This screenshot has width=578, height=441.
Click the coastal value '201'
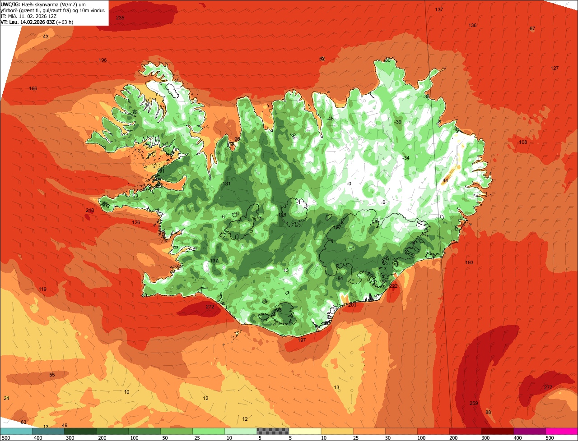(352, 305)
